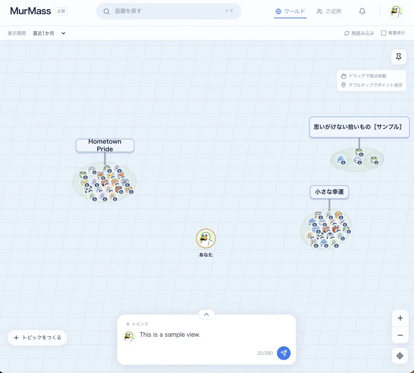This screenshot has width=414, height=373.
Task: Click the 再読み込み reload button
Action: pyautogui.click(x=359, y=33)
